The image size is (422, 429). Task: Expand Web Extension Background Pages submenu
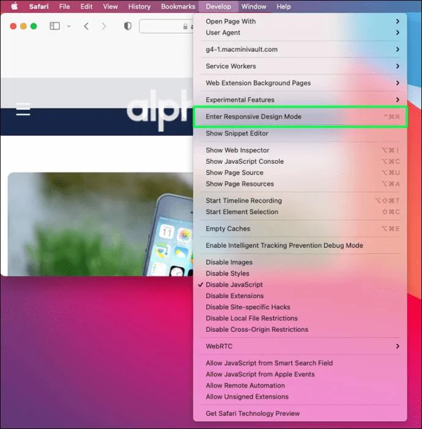pos(300,83)
